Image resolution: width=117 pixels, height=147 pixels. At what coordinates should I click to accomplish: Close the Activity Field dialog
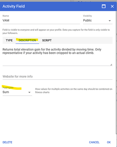click(x=112, y=6)
